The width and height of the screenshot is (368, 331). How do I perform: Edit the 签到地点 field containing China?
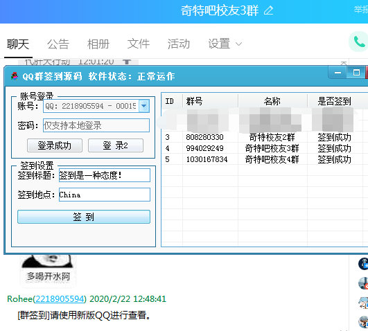(x=105, y=195)
